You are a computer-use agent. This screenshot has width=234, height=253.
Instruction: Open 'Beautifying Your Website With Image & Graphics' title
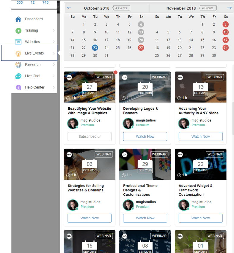[89, 111]
